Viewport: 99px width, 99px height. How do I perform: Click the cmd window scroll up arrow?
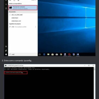pos(95,68)
